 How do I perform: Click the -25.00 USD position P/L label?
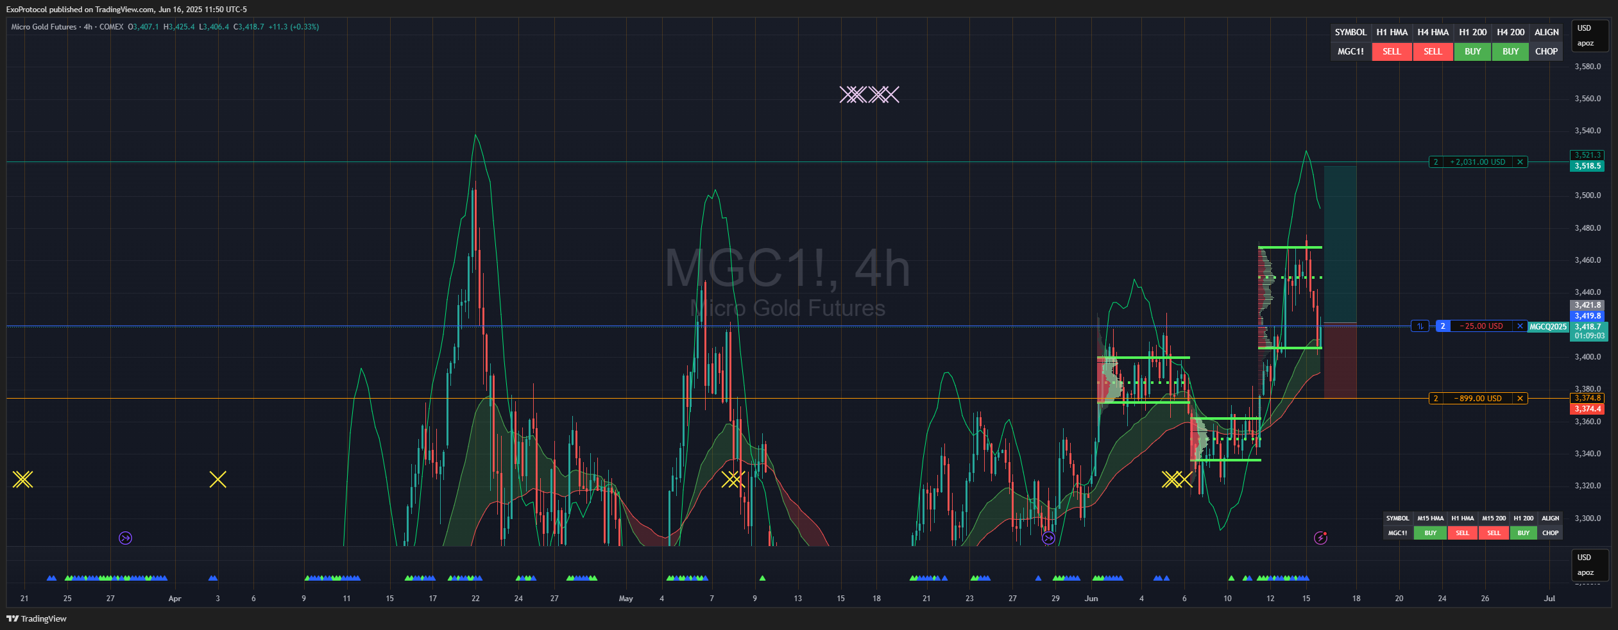click(x=1481, y=326)
